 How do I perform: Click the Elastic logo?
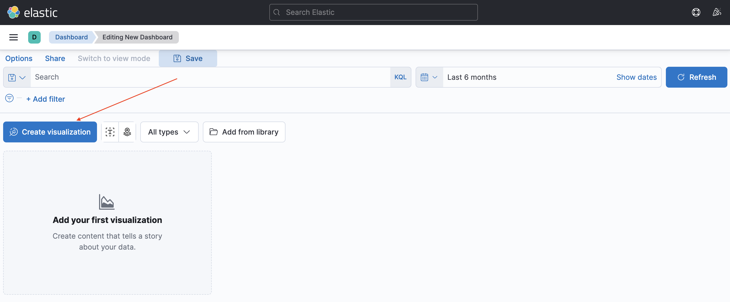pyautogui.click(x=32, y=13)
